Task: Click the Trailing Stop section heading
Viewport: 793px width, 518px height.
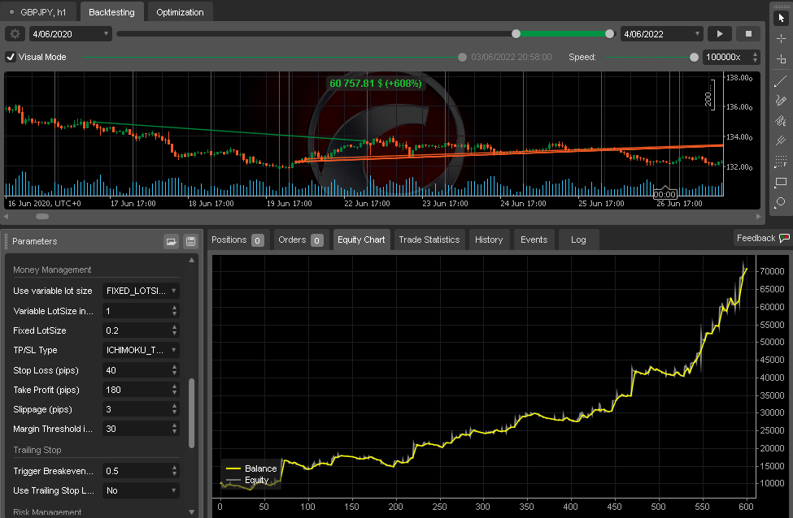Action: pyautogui.click(x=37, y=450)
